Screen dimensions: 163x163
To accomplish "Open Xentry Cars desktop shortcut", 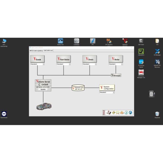I will [x=61, y=41].
